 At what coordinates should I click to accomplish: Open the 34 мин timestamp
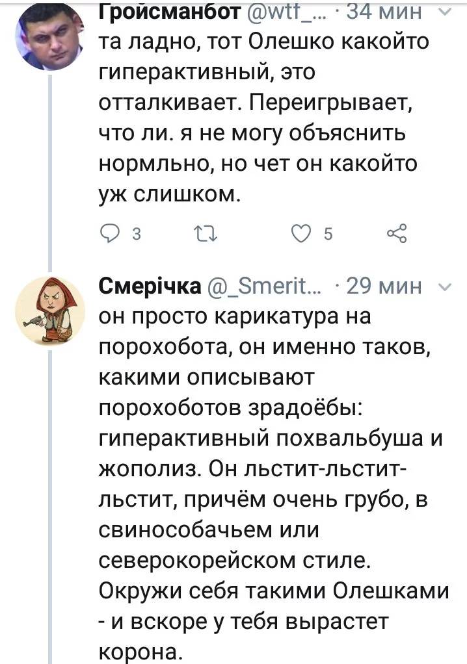tap(380, 10)
